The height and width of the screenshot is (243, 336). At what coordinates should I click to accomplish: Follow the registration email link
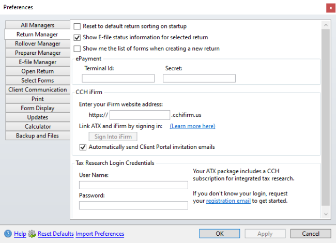pyautogui.click(x=228, y=201)
